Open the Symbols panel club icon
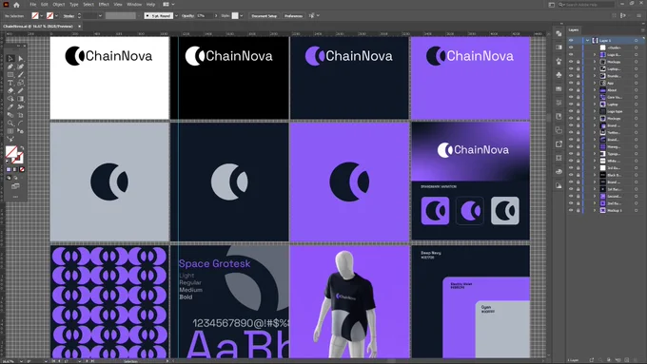 (x=559, y=75)
